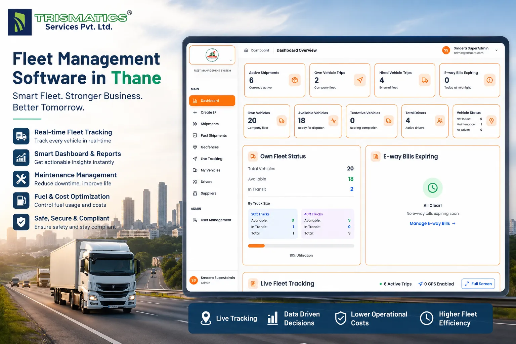Click the Create LR plus icon

coord(195,113)
